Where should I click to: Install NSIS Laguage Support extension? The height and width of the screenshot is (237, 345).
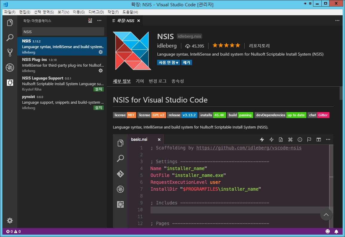click(x=98, y=89)
